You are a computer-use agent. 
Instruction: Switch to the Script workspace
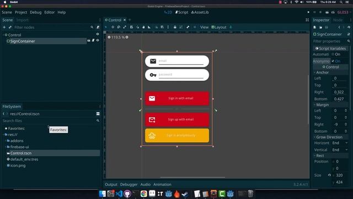point(181,12)
